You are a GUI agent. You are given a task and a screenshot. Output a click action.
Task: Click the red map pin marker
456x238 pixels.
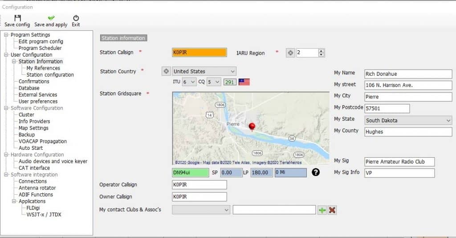pos(252,127)
